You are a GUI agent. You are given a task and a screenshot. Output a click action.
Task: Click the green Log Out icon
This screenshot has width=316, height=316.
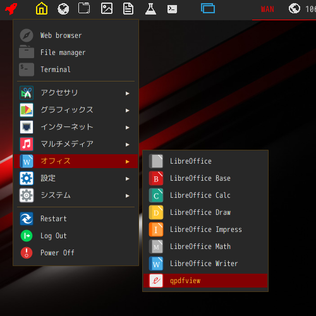point(27,236)
